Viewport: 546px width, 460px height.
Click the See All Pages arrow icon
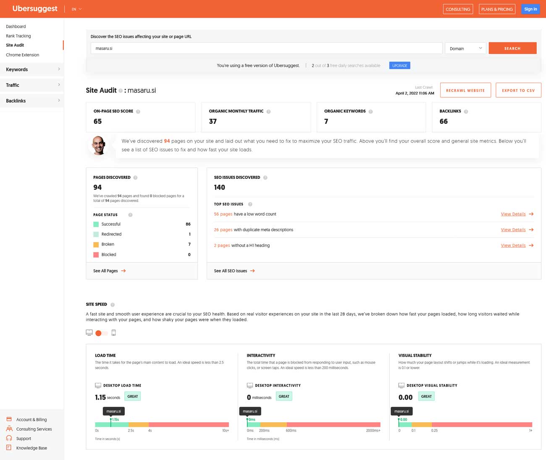coord(123,271)
